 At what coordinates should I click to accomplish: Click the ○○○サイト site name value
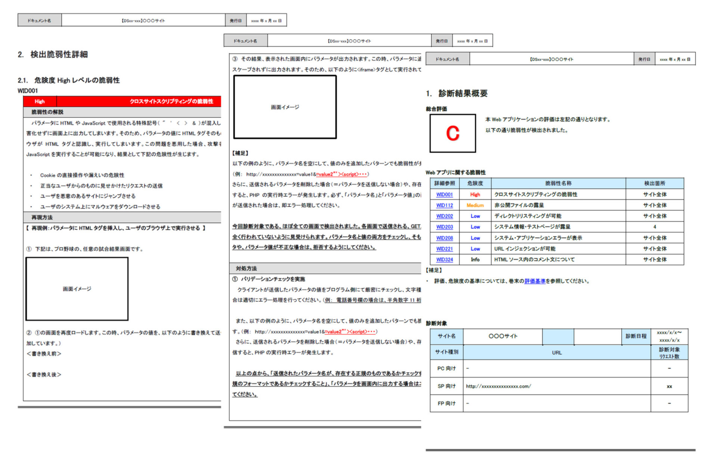coord(503,336)
